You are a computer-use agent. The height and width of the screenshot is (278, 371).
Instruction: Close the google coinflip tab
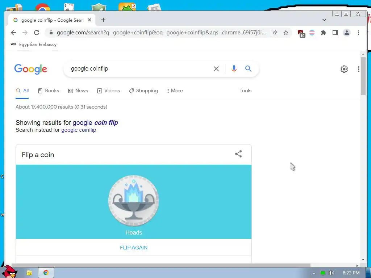tap(89, 20)
